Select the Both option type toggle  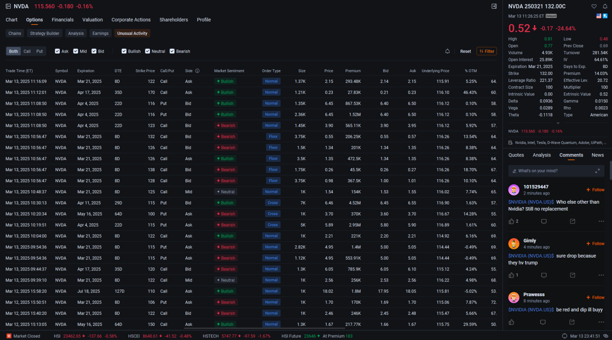(13, 51)
